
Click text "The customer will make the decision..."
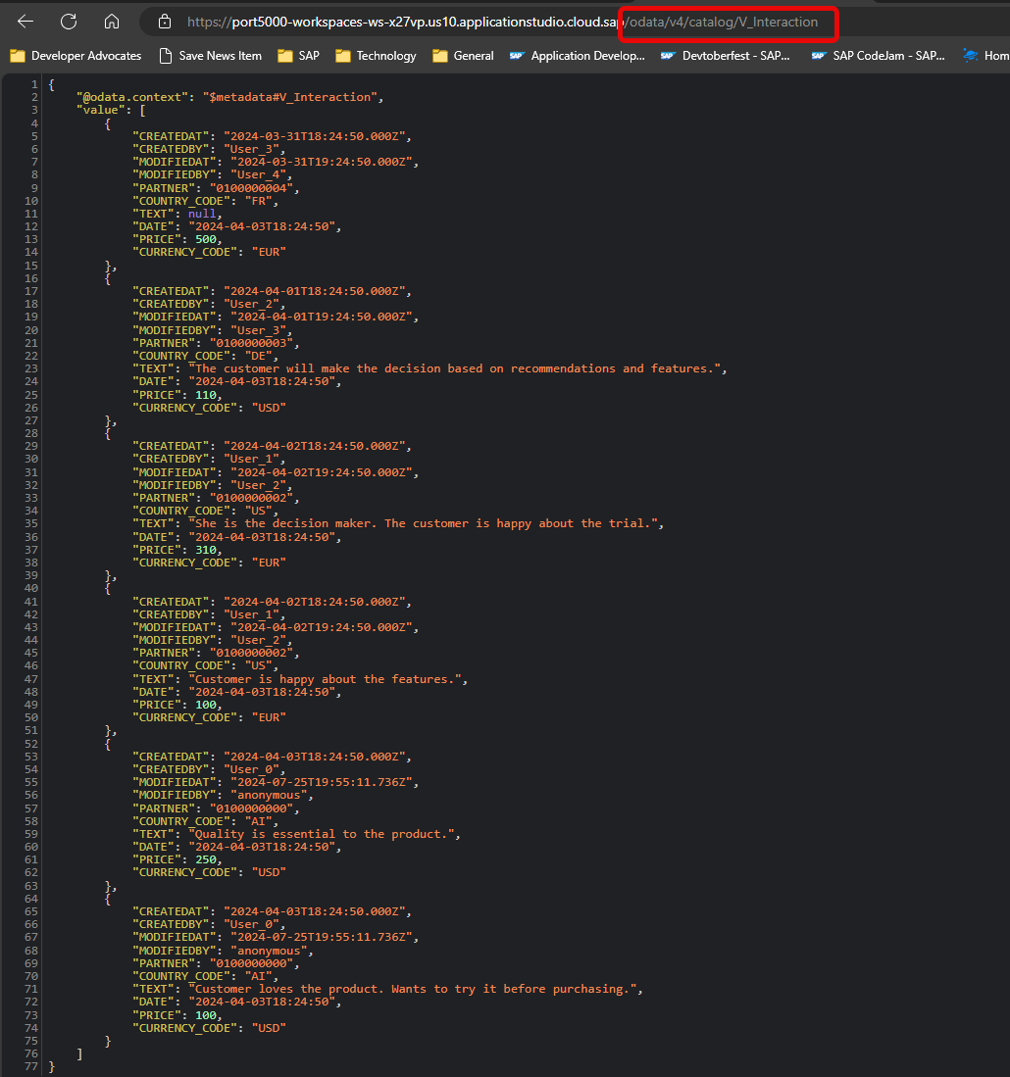[455, 368]
